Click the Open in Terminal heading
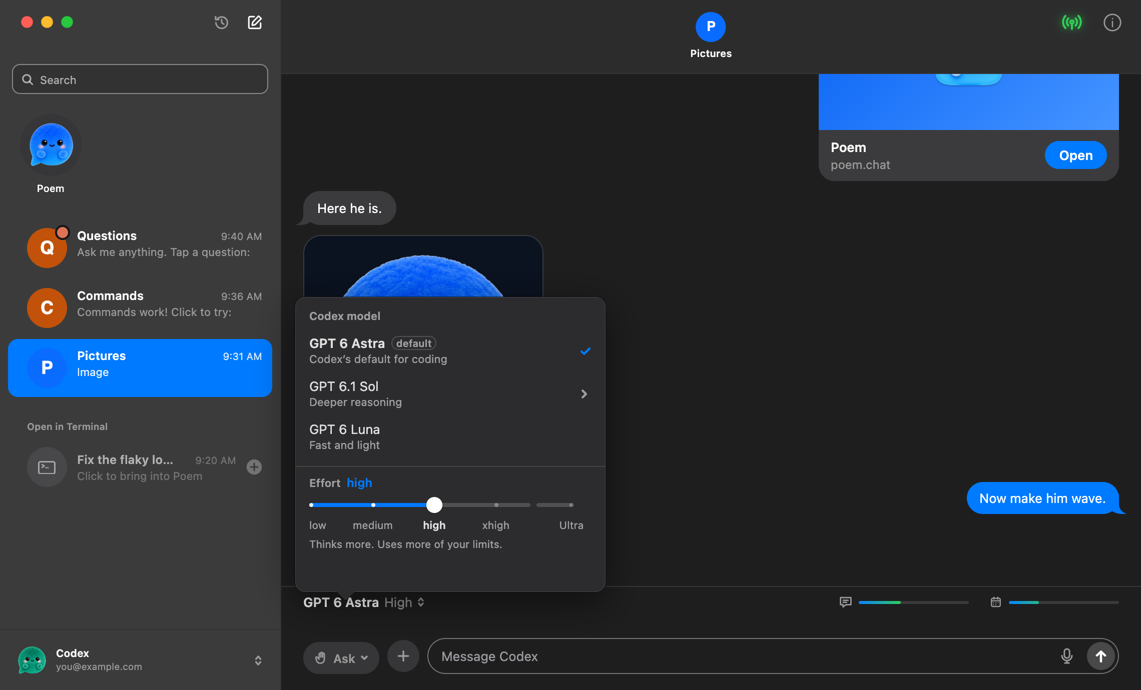This screenshot has width=1141, height=690. point(67,426)
